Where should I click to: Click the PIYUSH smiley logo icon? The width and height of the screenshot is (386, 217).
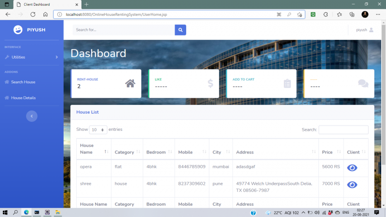coord(18,30)
